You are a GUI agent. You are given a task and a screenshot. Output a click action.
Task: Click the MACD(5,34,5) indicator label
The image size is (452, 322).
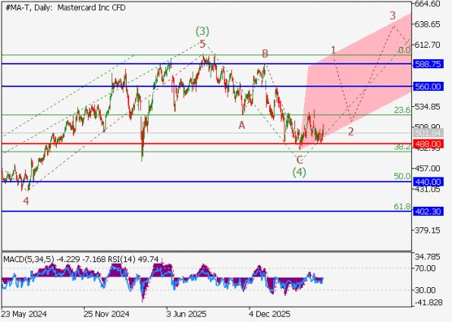tap(29, 260)
